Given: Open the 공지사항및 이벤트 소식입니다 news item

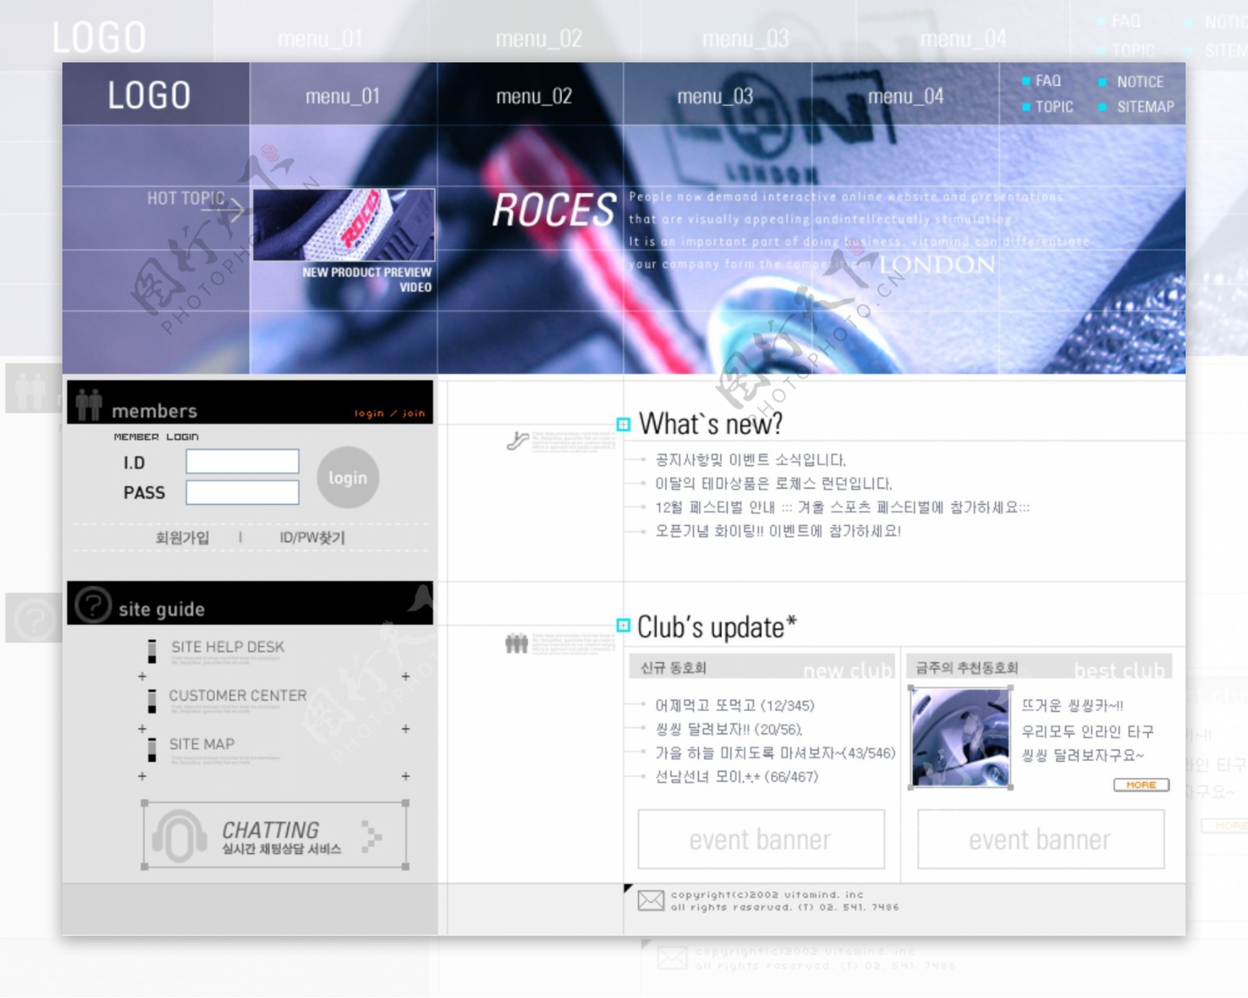Looking at the screenshot, I should coord(750,460).
